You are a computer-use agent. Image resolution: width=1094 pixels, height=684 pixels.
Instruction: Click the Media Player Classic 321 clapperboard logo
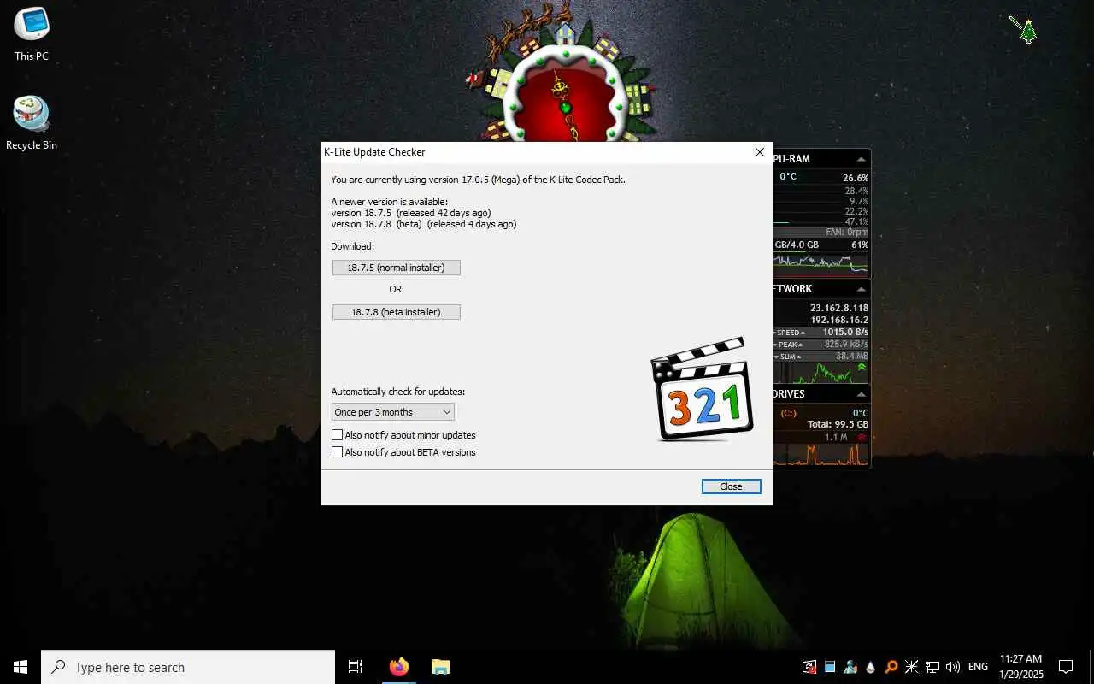click(x=702, y=389)
